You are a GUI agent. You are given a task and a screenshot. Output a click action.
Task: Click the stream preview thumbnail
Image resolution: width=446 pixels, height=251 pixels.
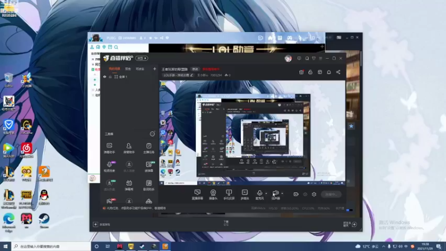252,133
